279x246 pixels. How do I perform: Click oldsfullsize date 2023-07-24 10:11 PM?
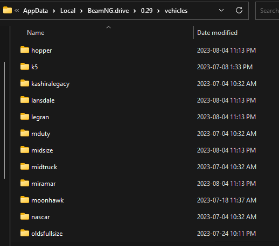pyautogui.click(x=226, y=234)
